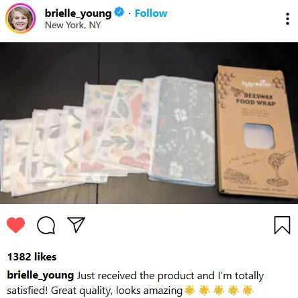The width and height of the screenshot is (298, 298).
Task: Open the New York, NY location tag
Action: pyautogui.click(x=73, y=25)
